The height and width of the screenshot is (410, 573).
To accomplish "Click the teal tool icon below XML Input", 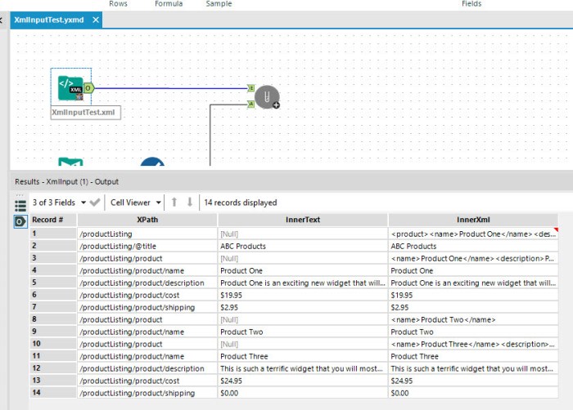I will click(70, 166).
